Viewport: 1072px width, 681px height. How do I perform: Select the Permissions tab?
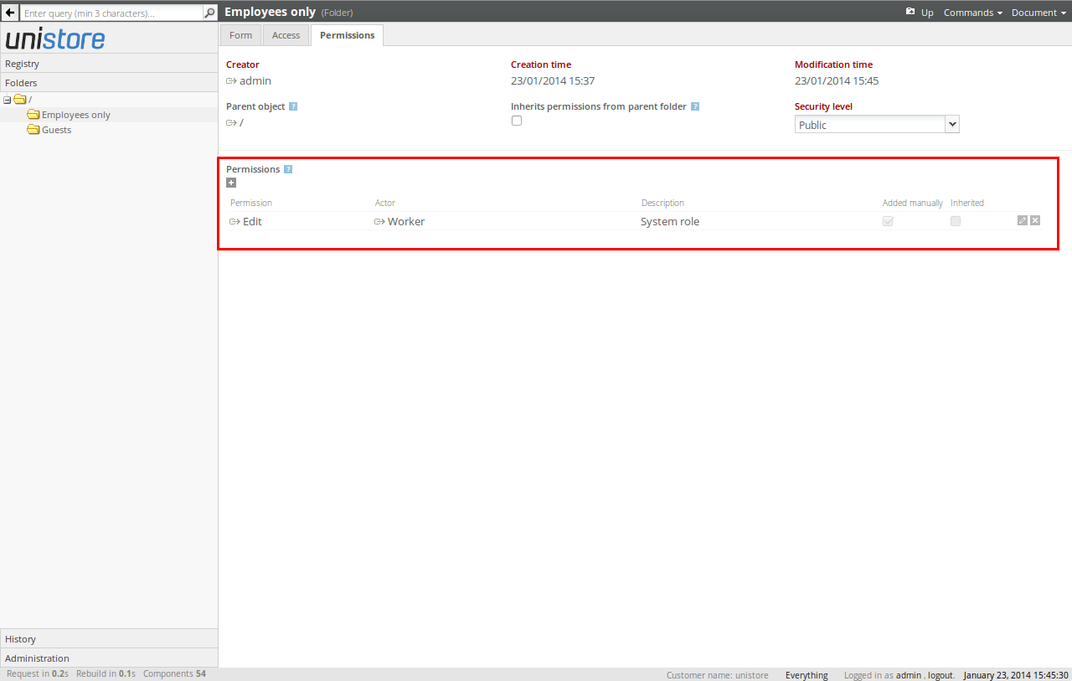(x=347, y=35)
